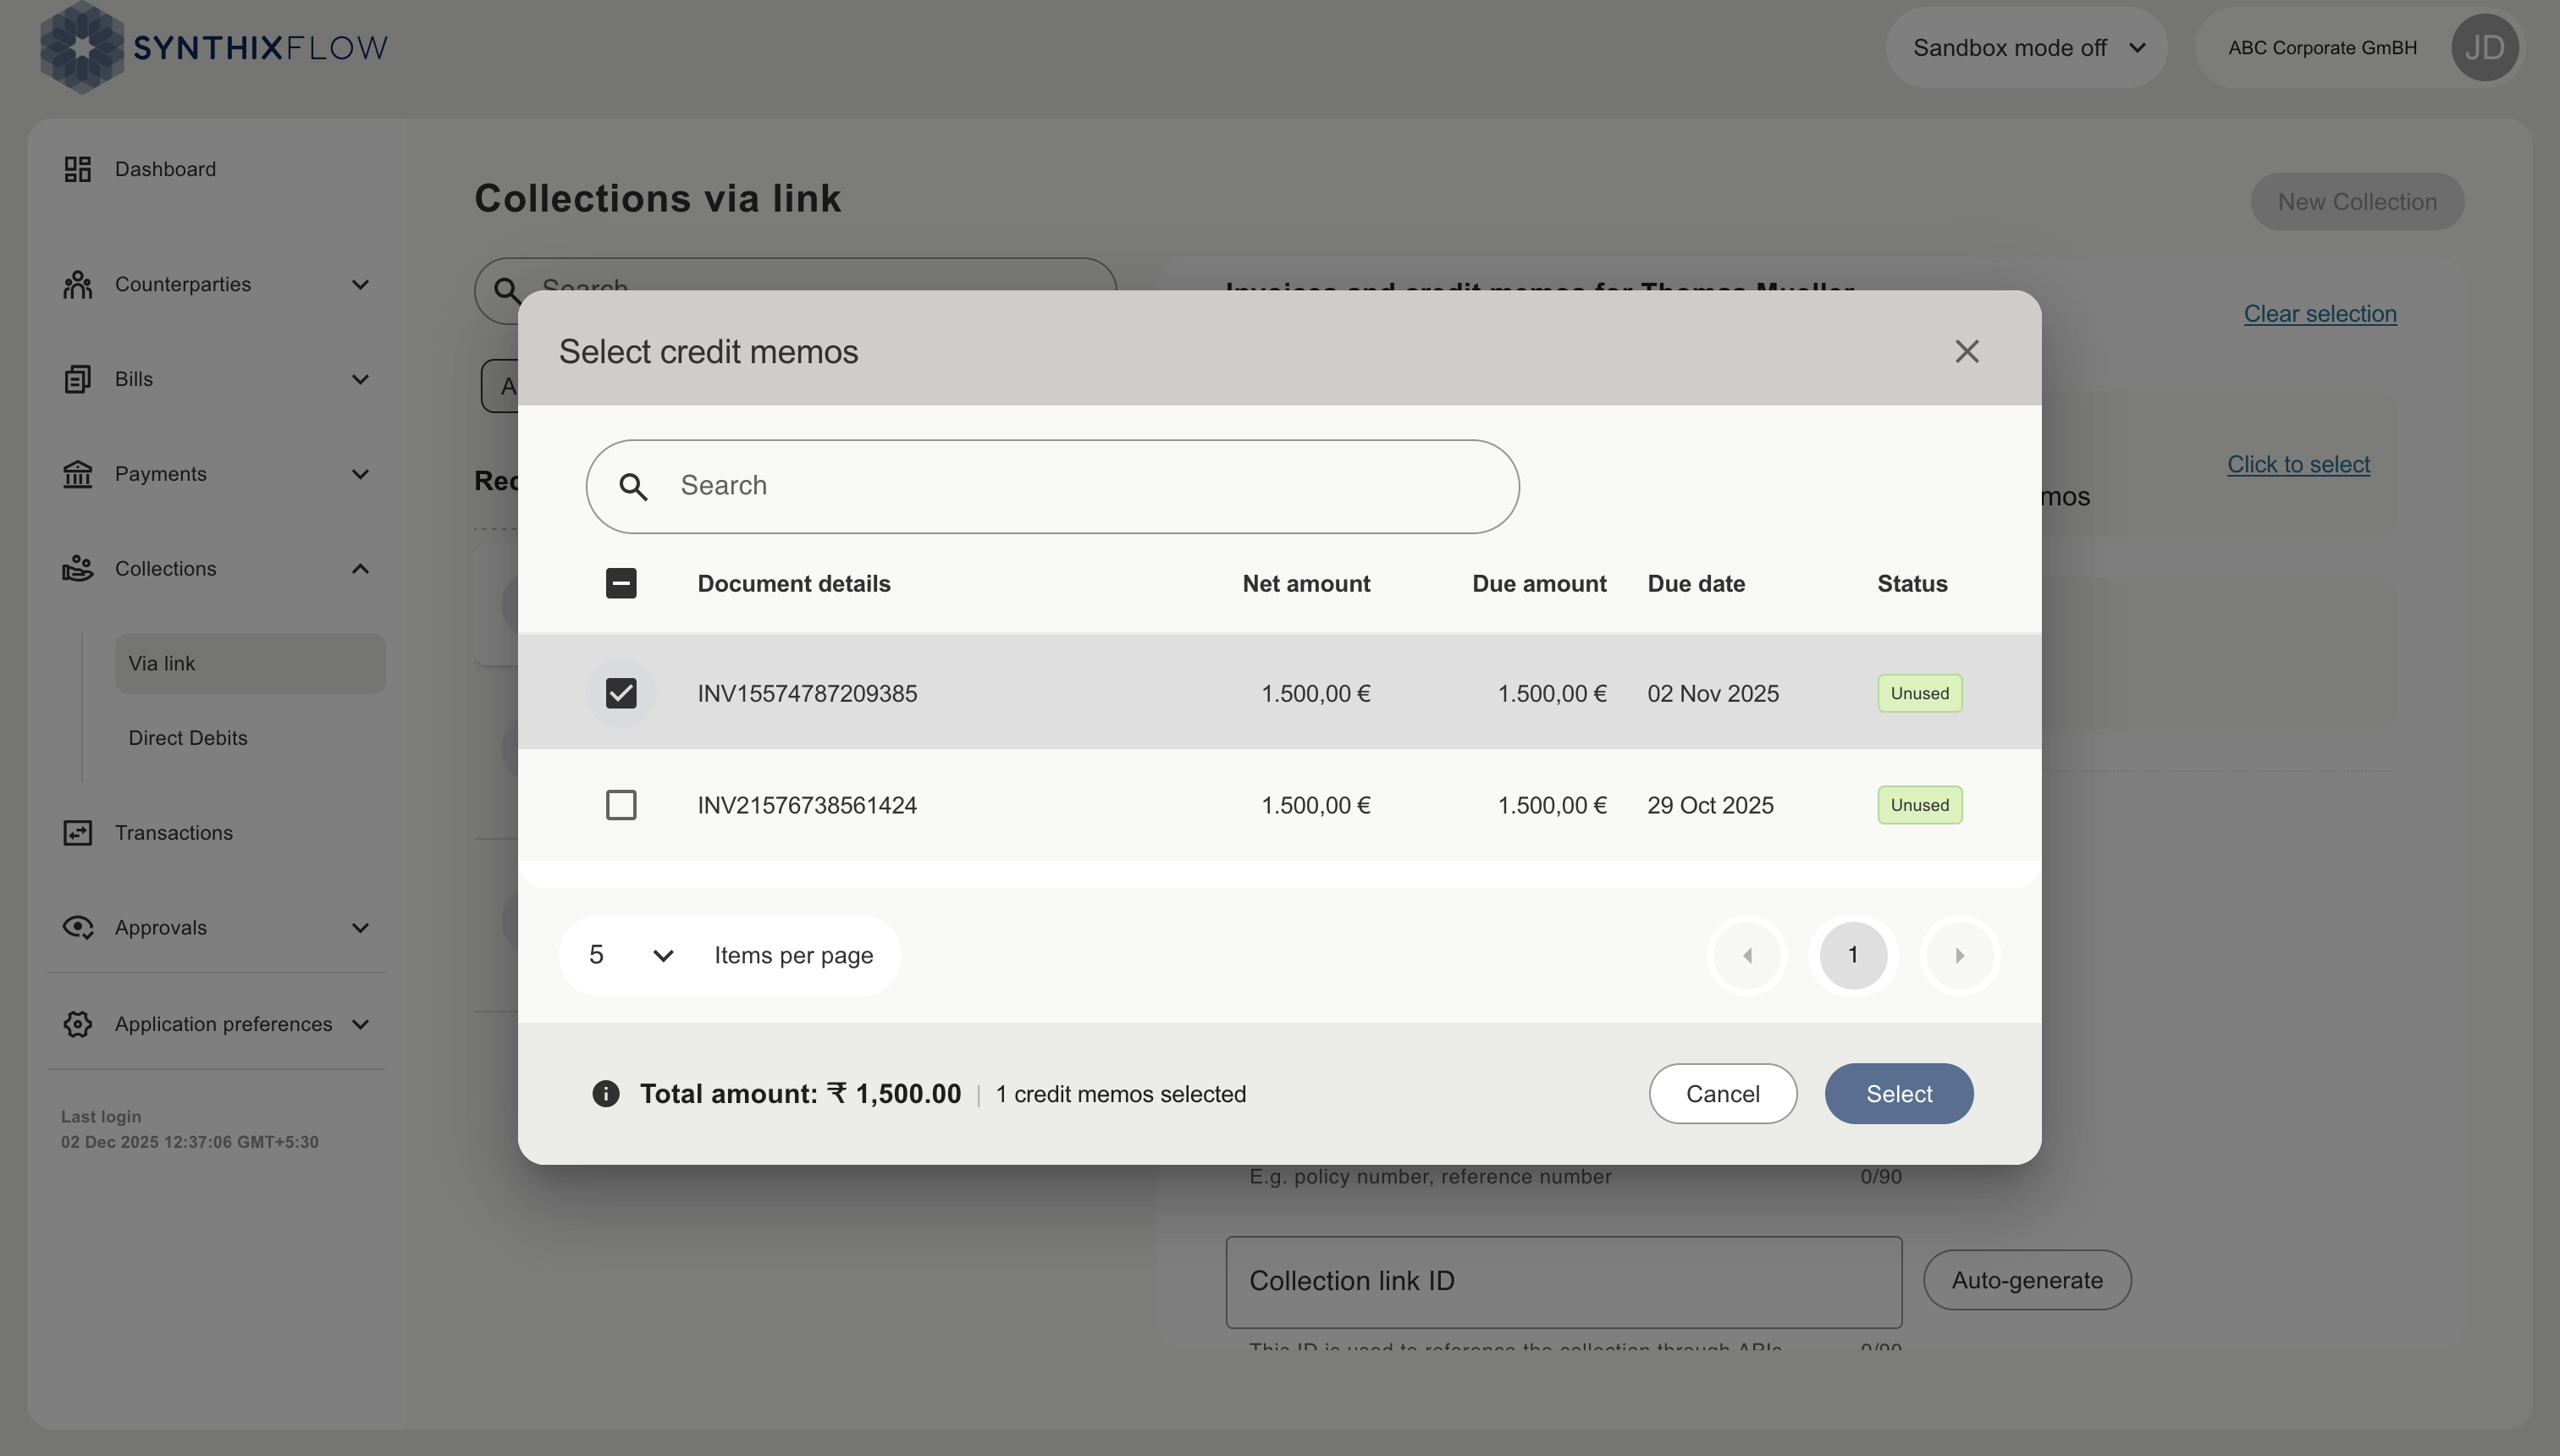Click the search magnifier icon in dialog
The height and width of the screenshot is (1456, 2560).
633,487
